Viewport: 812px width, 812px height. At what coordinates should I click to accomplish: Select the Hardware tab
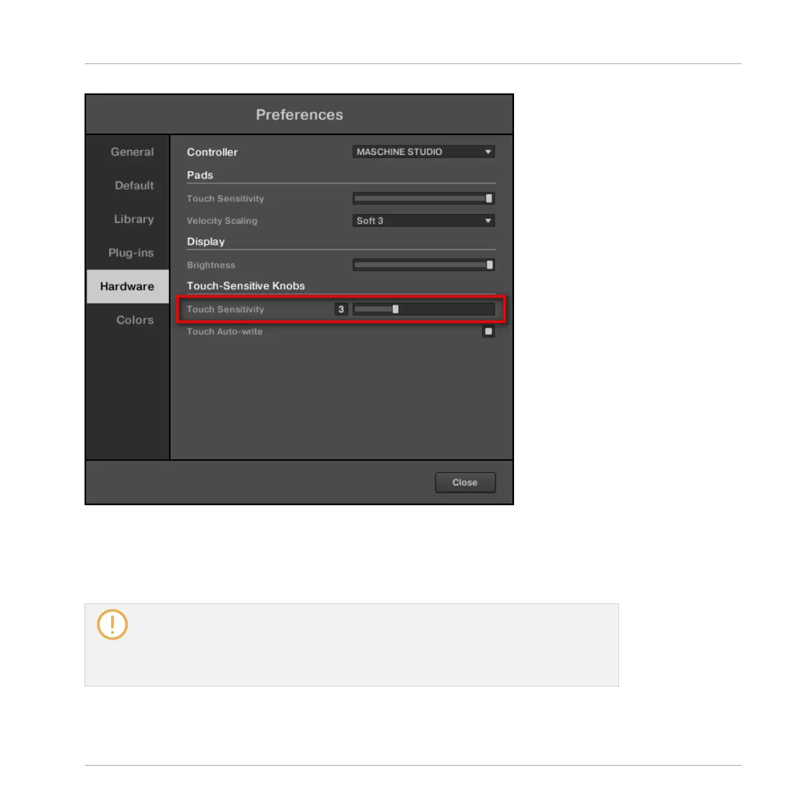[x=127, y=286]
